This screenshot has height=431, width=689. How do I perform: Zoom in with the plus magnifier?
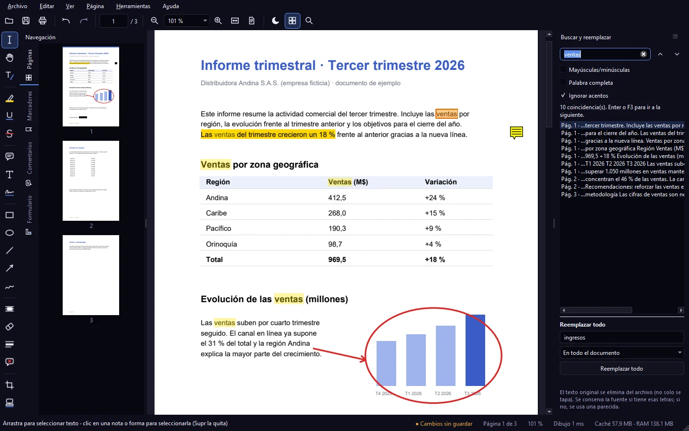[218, 21]
